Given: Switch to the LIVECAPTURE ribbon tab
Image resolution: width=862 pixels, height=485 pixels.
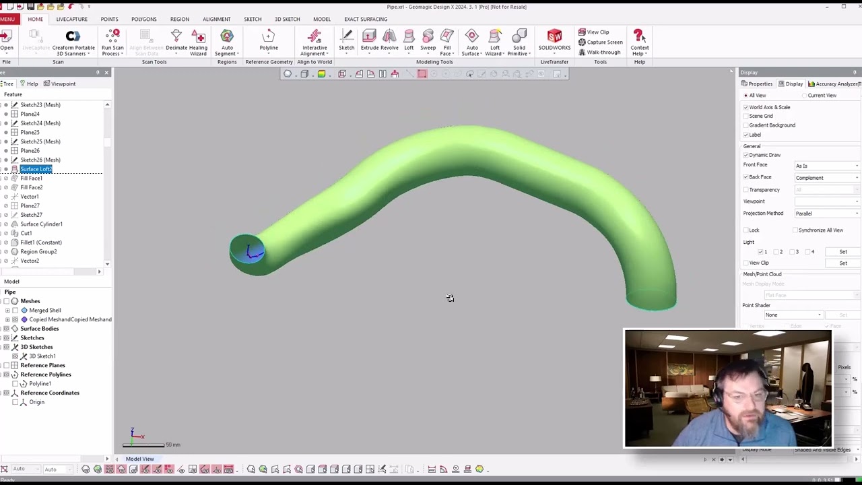Looking at the screenshot, I should pos(71,19).
